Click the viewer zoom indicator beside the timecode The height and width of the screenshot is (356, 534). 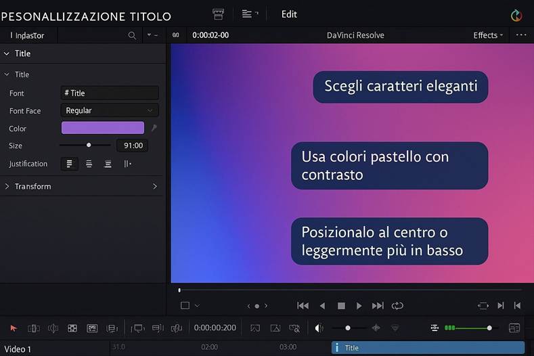pyautogui.click(x=176, y=35)
